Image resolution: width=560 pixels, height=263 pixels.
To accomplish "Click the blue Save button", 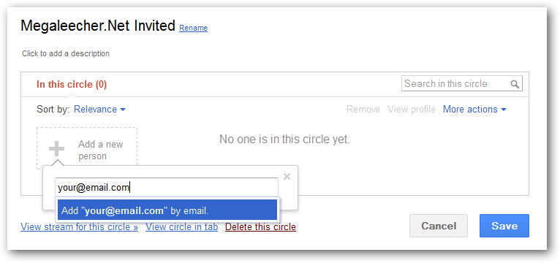I will 504,226.
